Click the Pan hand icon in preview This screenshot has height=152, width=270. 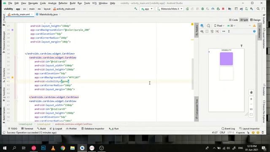(x=251, y=92)
